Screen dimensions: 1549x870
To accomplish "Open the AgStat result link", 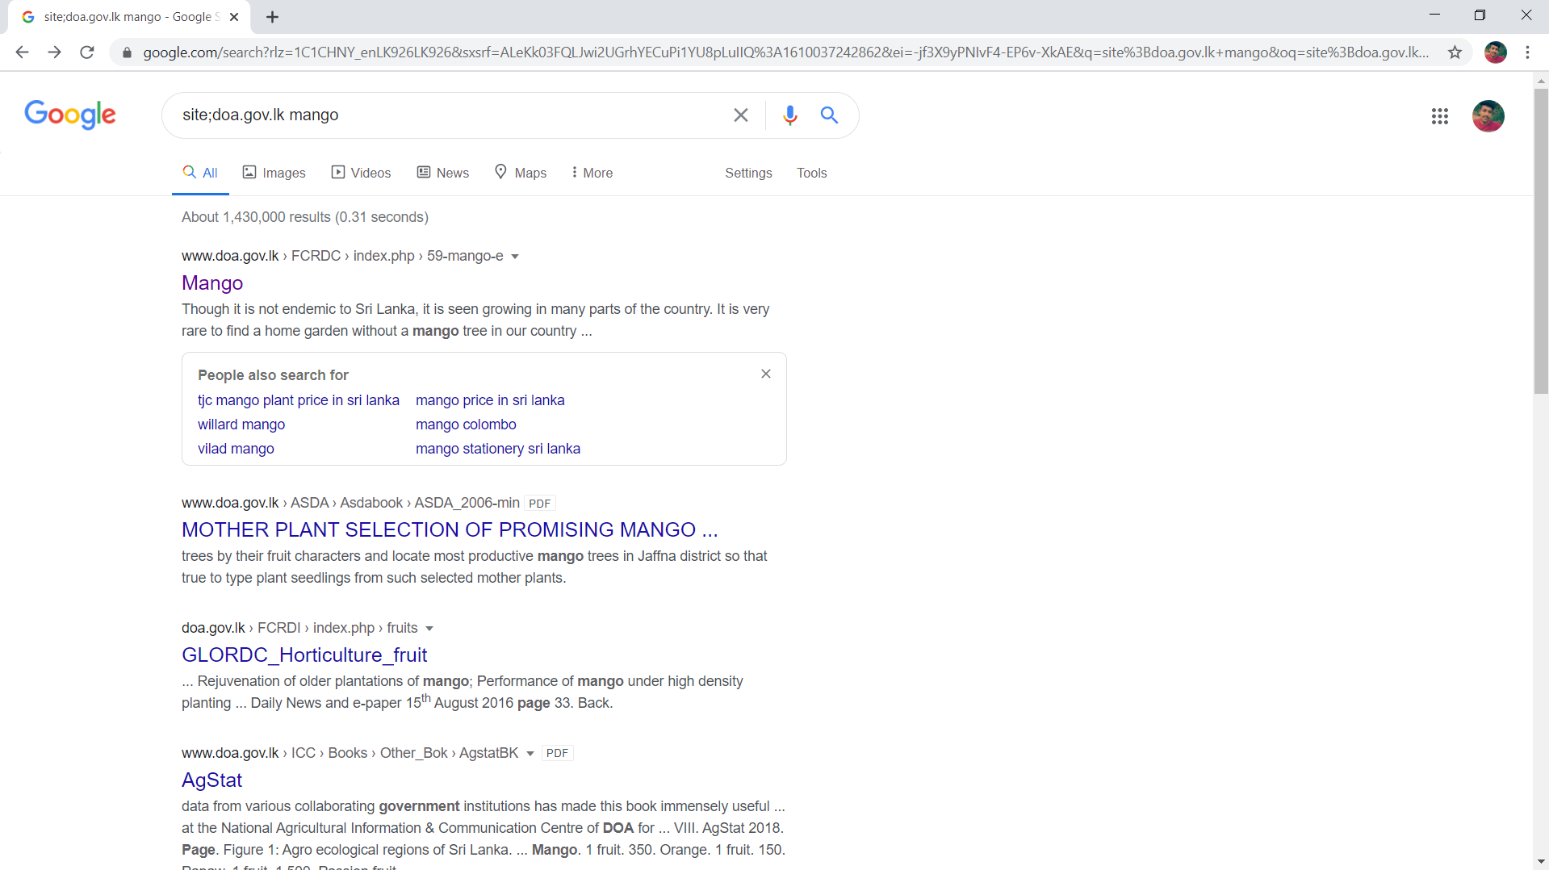I will pyautogui.click(x=211, y=780).
